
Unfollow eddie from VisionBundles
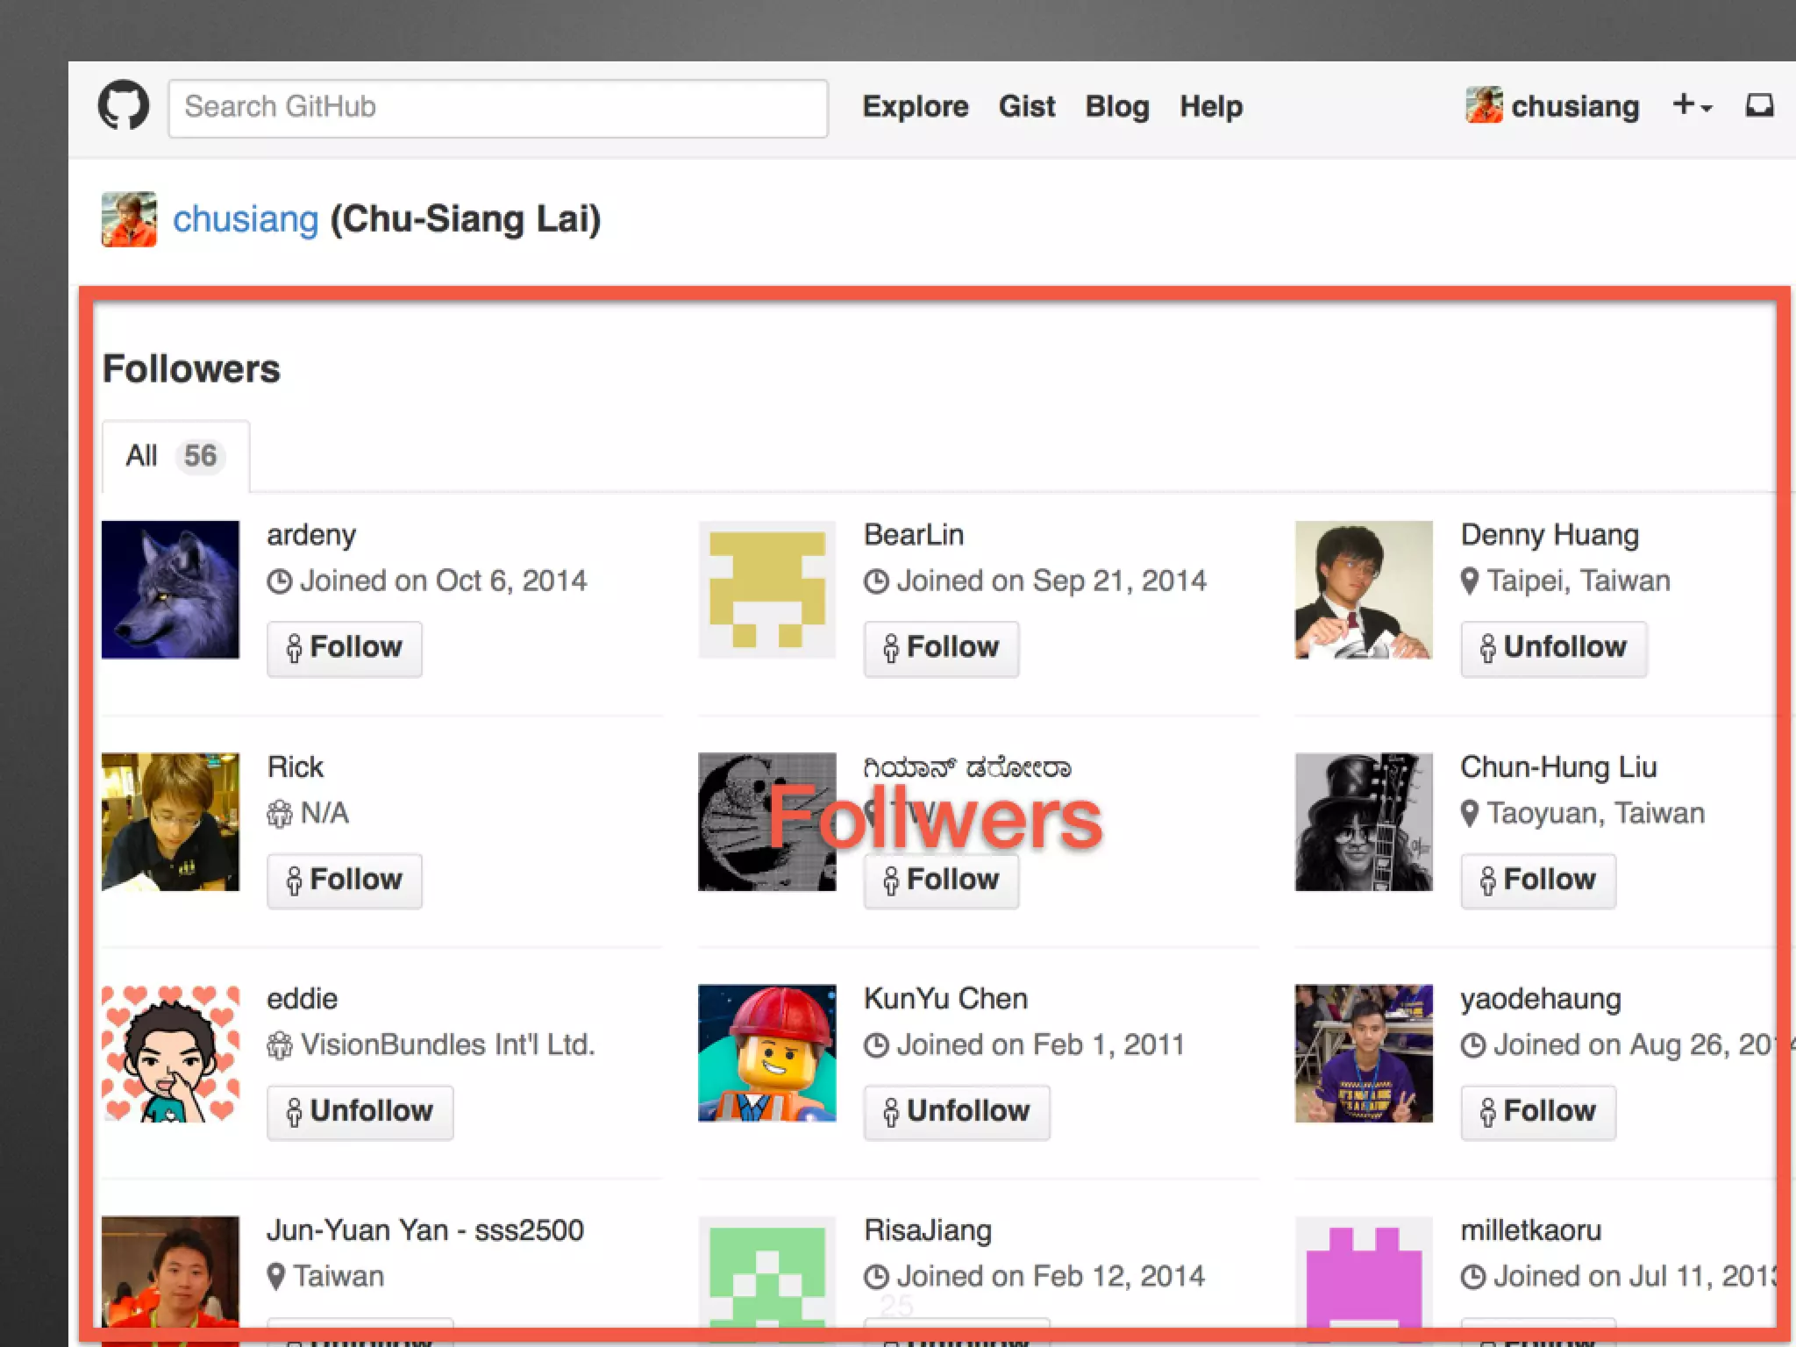point(360,1112)
